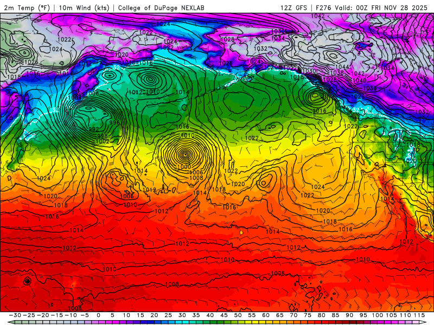The image size is (434, 325).
Task: Click the 30 tick on temperature scale
Action: (x=182, y=315)
